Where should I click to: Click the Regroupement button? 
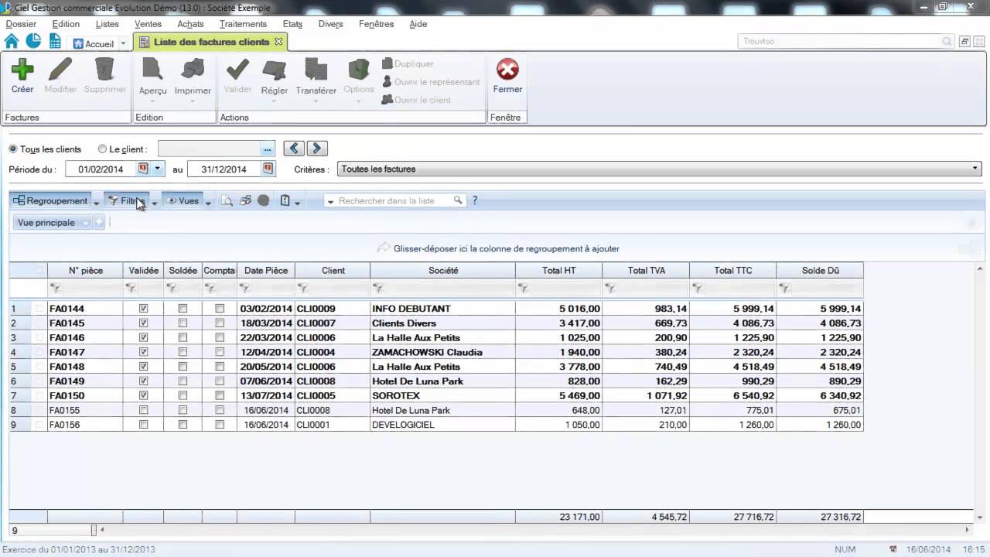tap(50, 201)
